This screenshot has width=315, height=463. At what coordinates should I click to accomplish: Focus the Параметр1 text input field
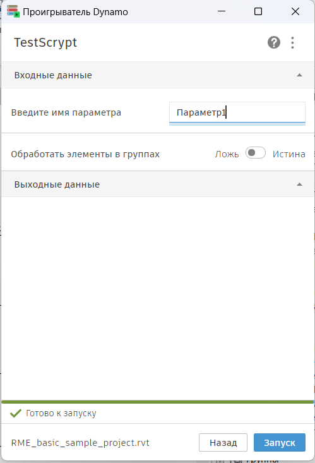[237, 112]
